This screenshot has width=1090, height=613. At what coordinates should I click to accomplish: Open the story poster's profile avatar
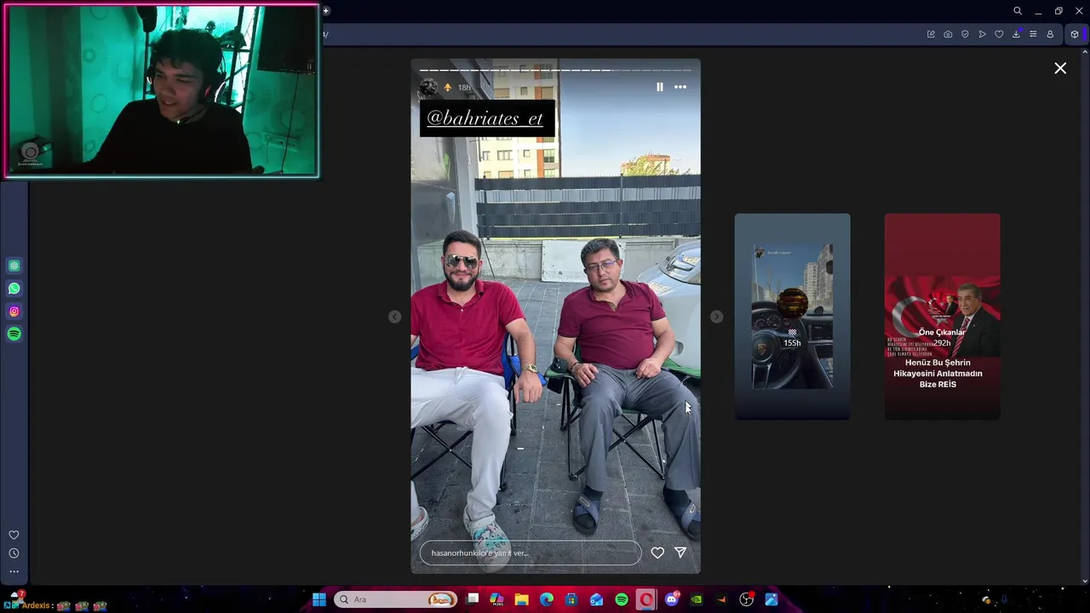click(x=429, y=87)
